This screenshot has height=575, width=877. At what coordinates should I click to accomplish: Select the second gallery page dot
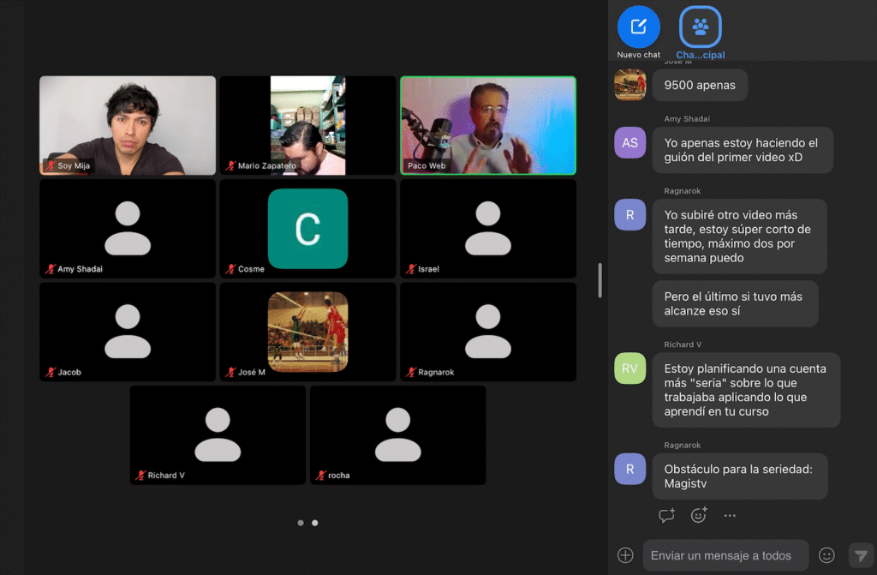(314, 522)
